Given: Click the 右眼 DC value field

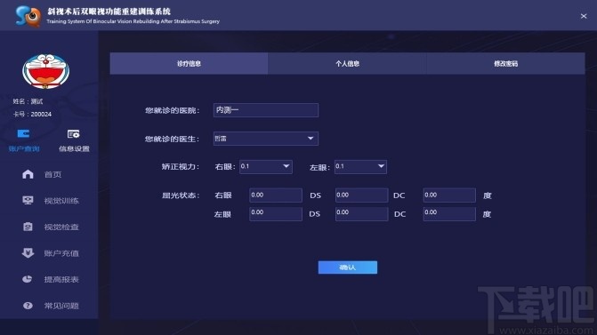Looking at the screenshot, I should point(362,195).
